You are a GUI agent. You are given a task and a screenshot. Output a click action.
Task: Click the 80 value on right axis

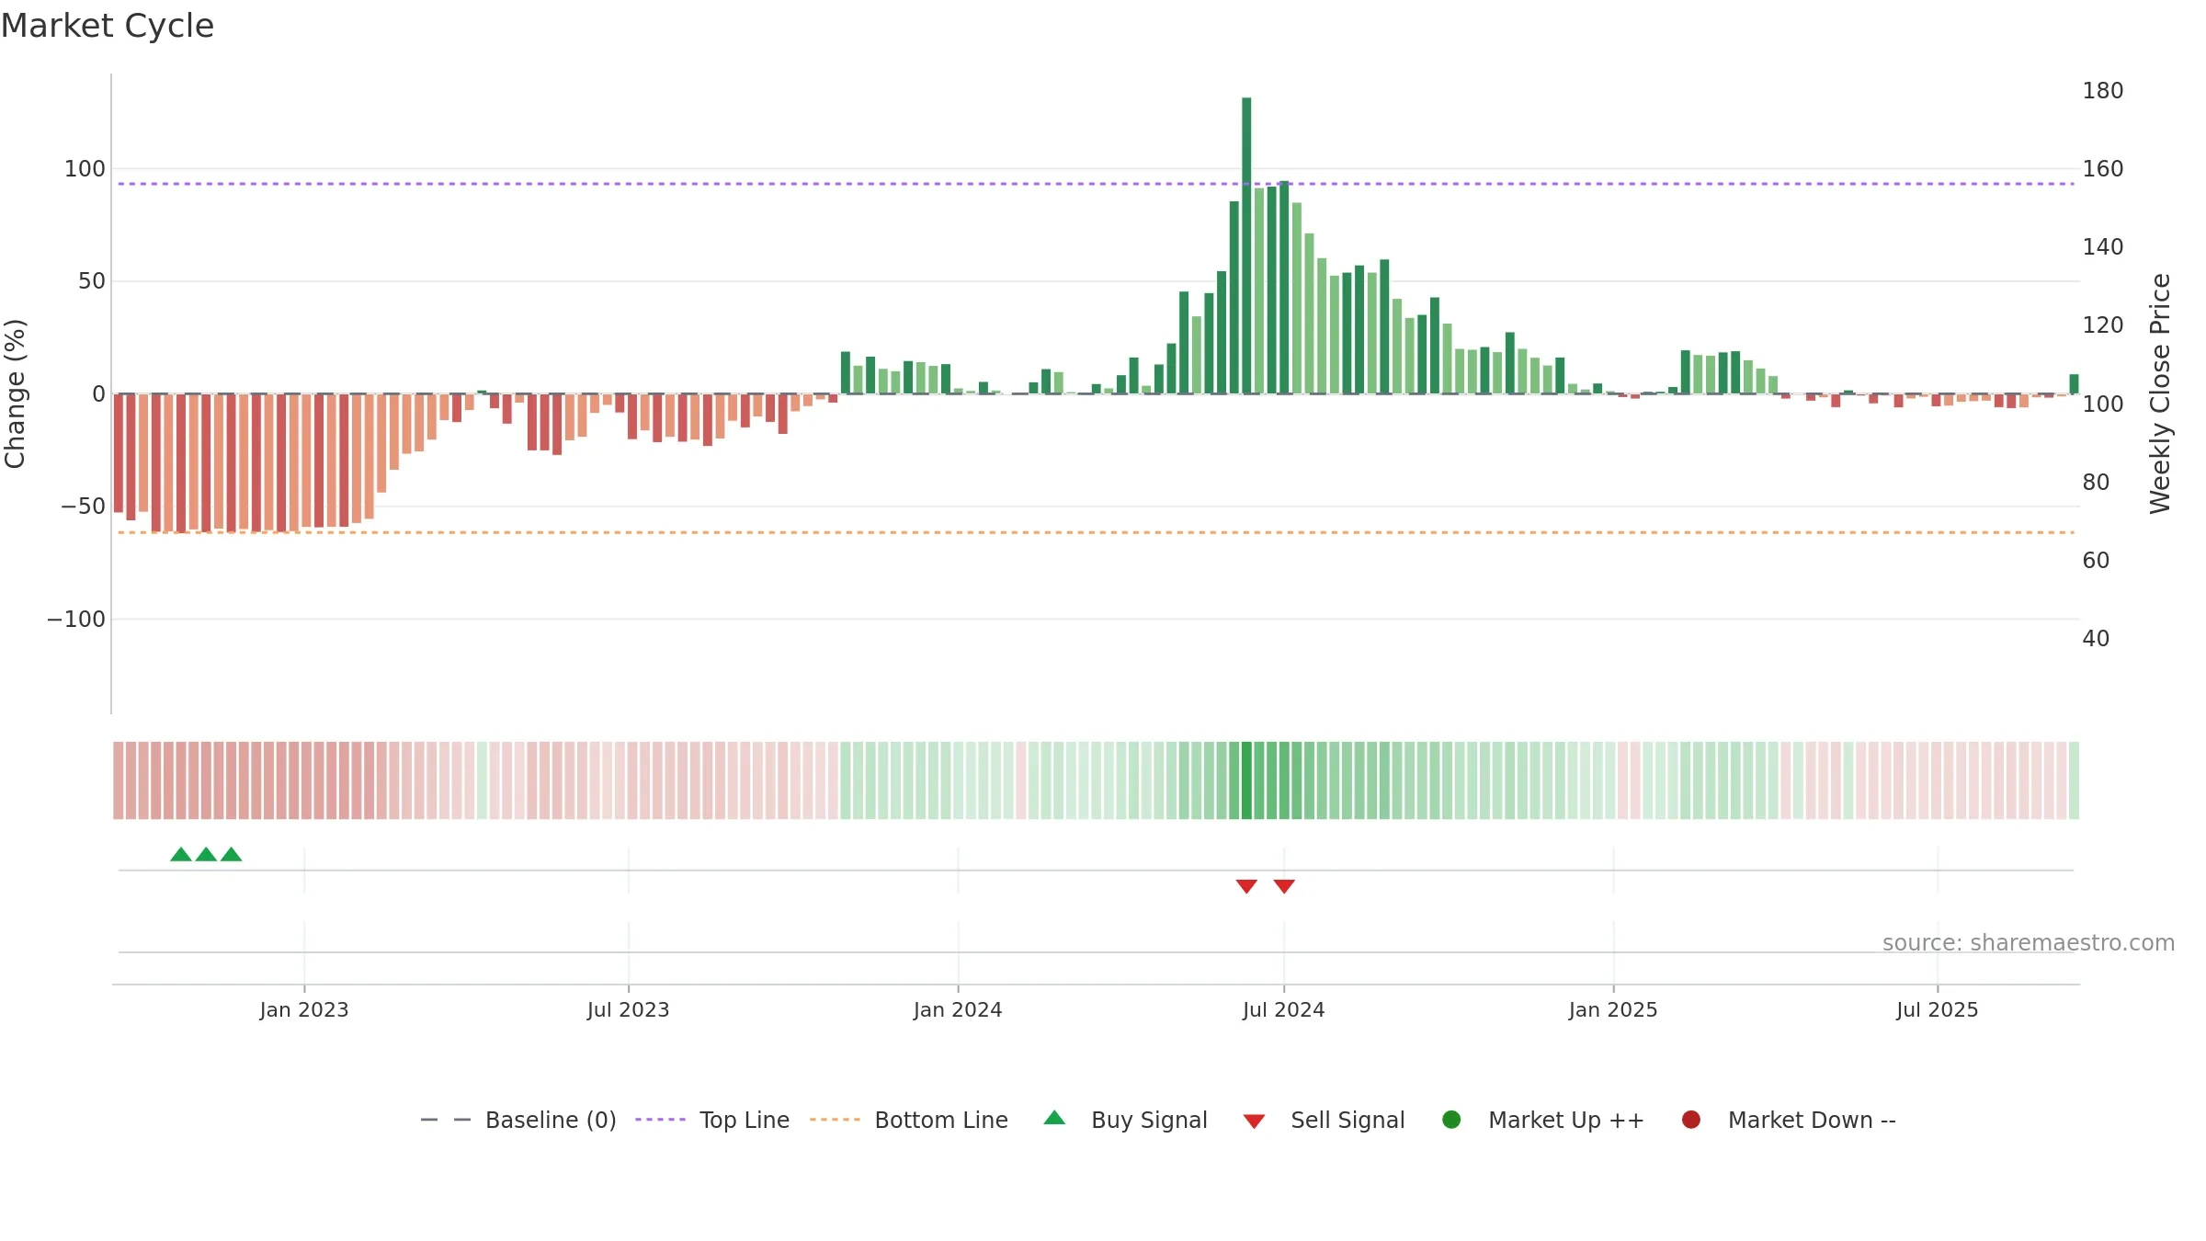(2096, 483)
